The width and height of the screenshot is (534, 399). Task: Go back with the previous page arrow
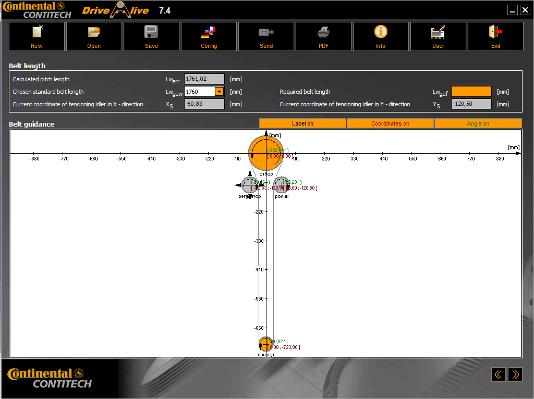pos(499,374)
